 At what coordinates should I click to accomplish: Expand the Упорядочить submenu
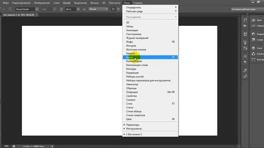(150, 7)
